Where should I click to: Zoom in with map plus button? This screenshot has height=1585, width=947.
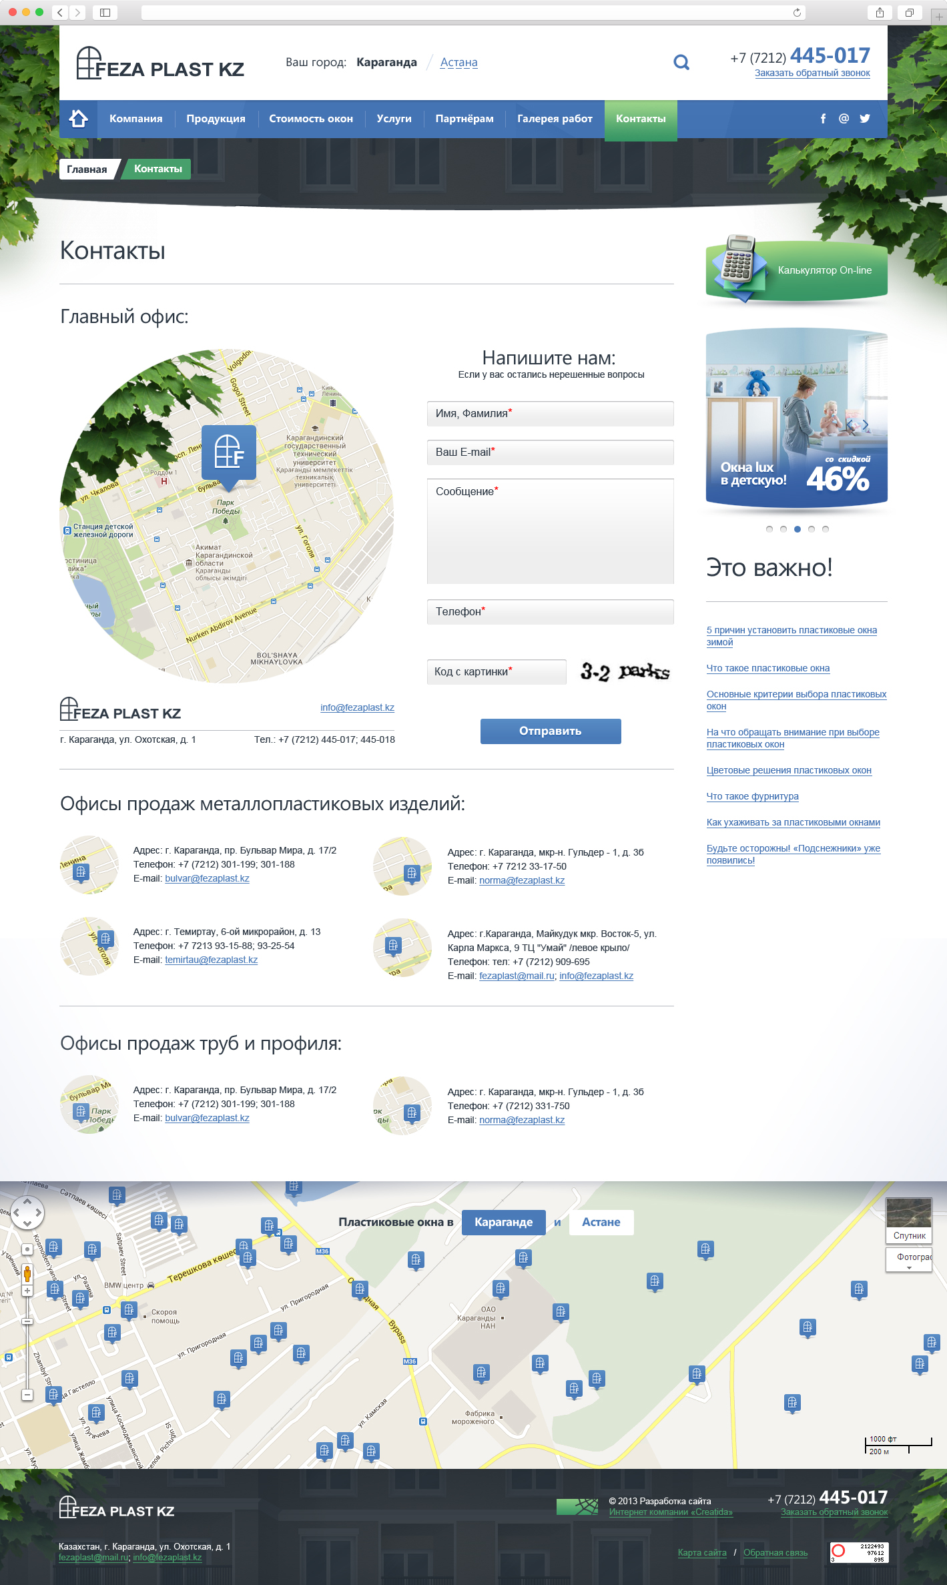[x=27, y=1291]
